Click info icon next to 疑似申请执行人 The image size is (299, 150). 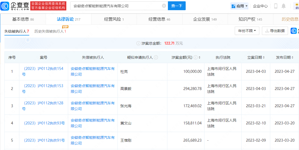(156, 57)
